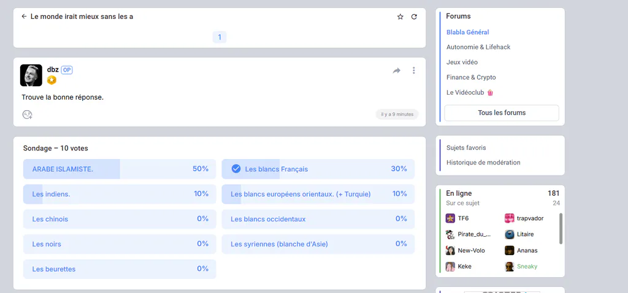The height and width of the screenshot is (293, 628).
Task: Select page 1 in the pagination
Action: (x=220, y=37)
